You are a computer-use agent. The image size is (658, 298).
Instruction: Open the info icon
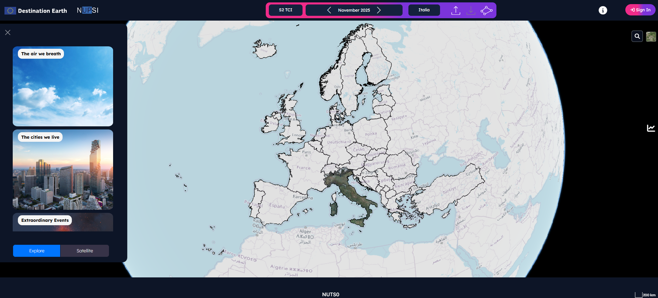click(x=603, y=10)
